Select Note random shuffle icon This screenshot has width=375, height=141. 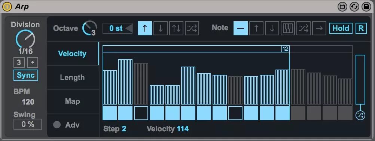pos(304,28)
